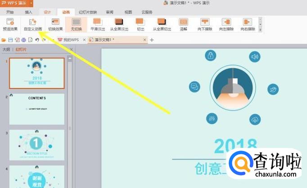307x188 pixels.
Task: Switch side panel to 幻灯片 slides view
Action: (x=21, y=49)
